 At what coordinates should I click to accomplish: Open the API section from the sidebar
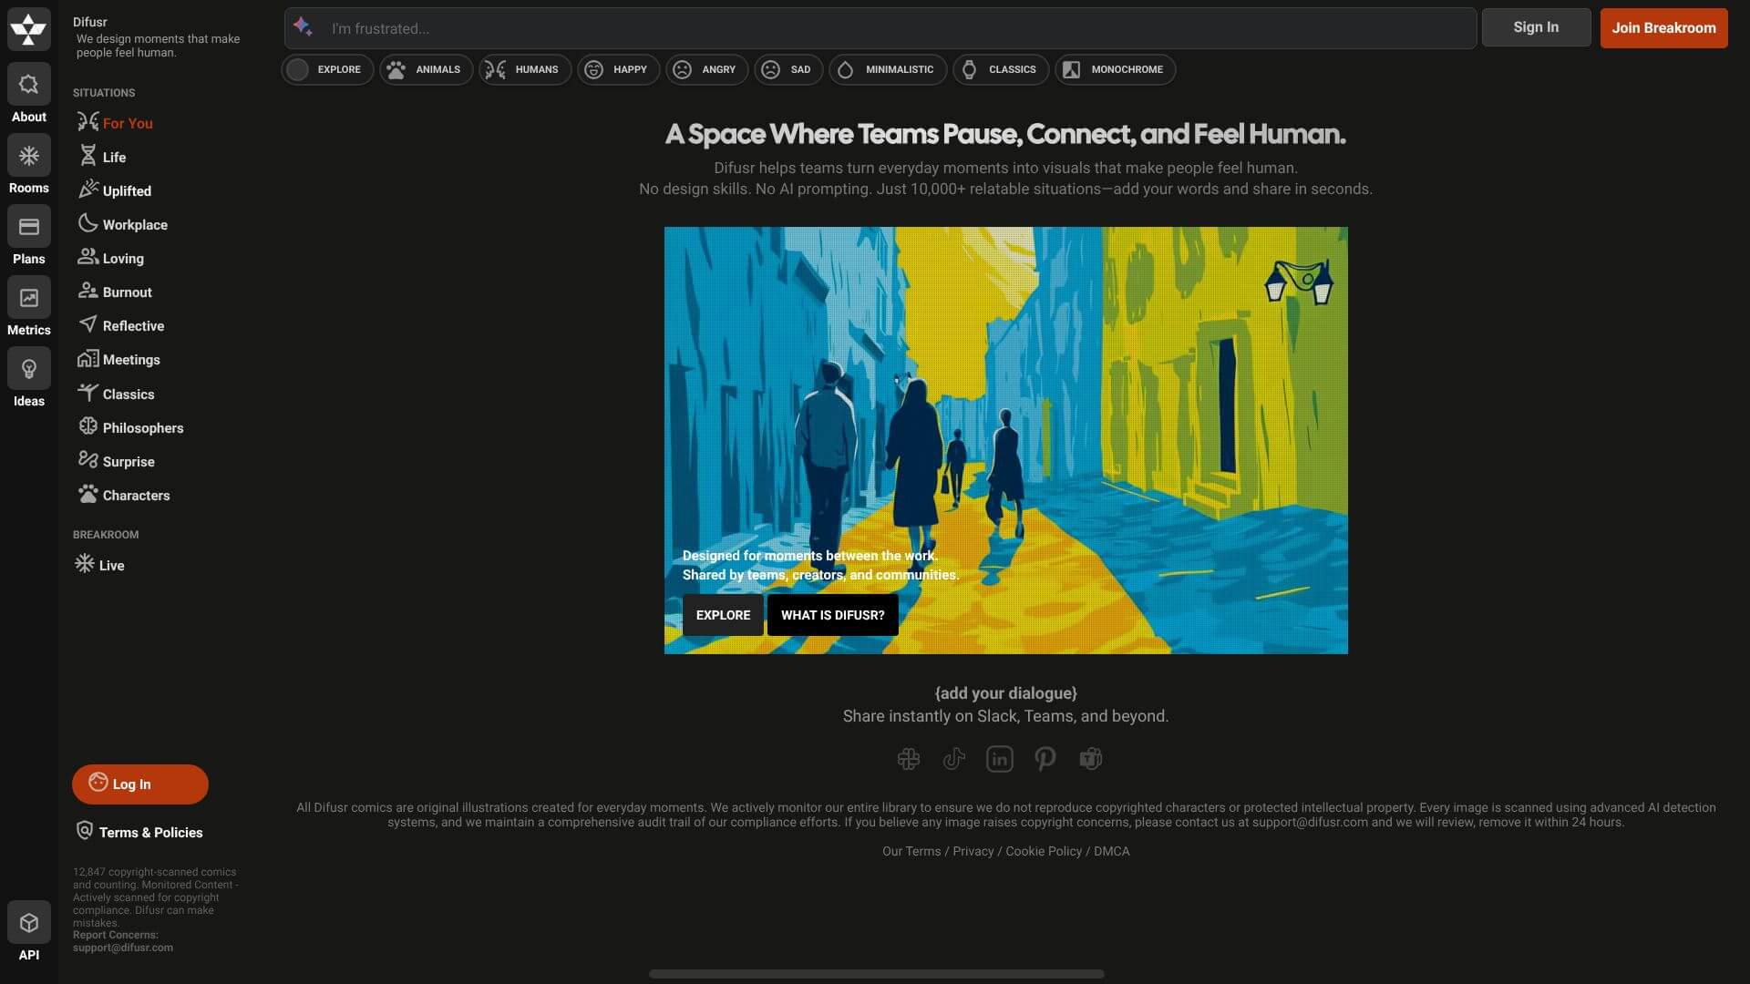28,931
